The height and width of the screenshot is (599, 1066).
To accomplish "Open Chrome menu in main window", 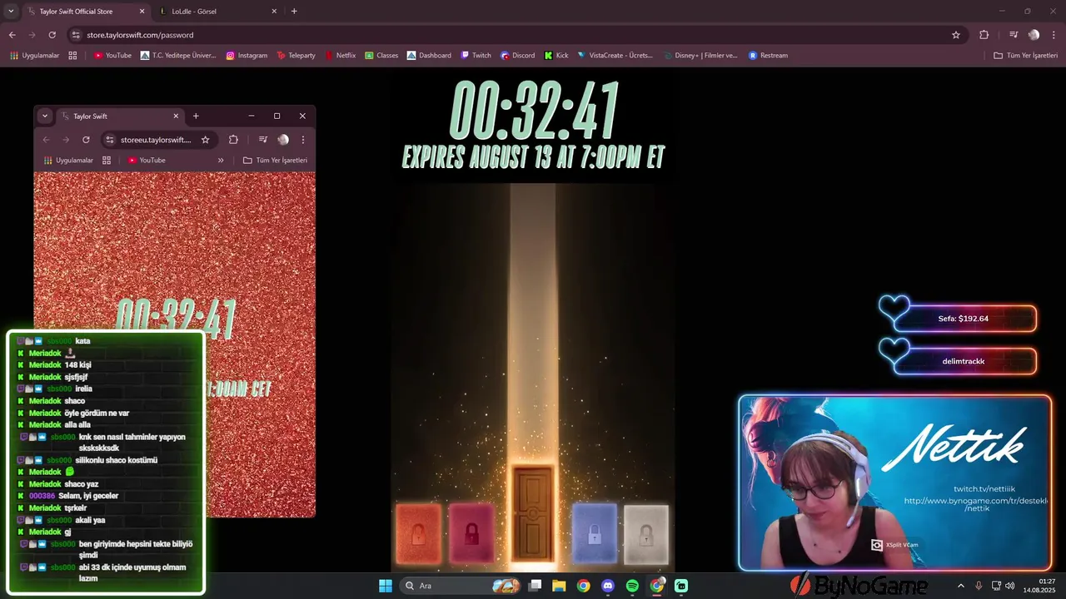I will [1054, 35].
